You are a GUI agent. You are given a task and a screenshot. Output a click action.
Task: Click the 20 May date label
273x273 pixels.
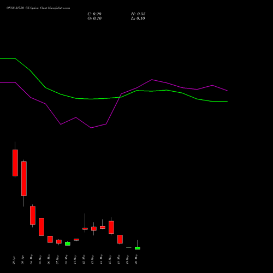tap(136, 259)
